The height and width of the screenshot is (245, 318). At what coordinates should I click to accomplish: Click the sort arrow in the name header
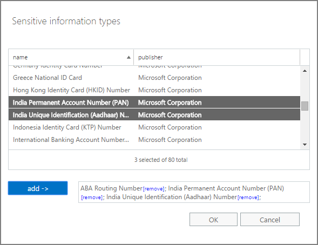click(x=128, y=58)
